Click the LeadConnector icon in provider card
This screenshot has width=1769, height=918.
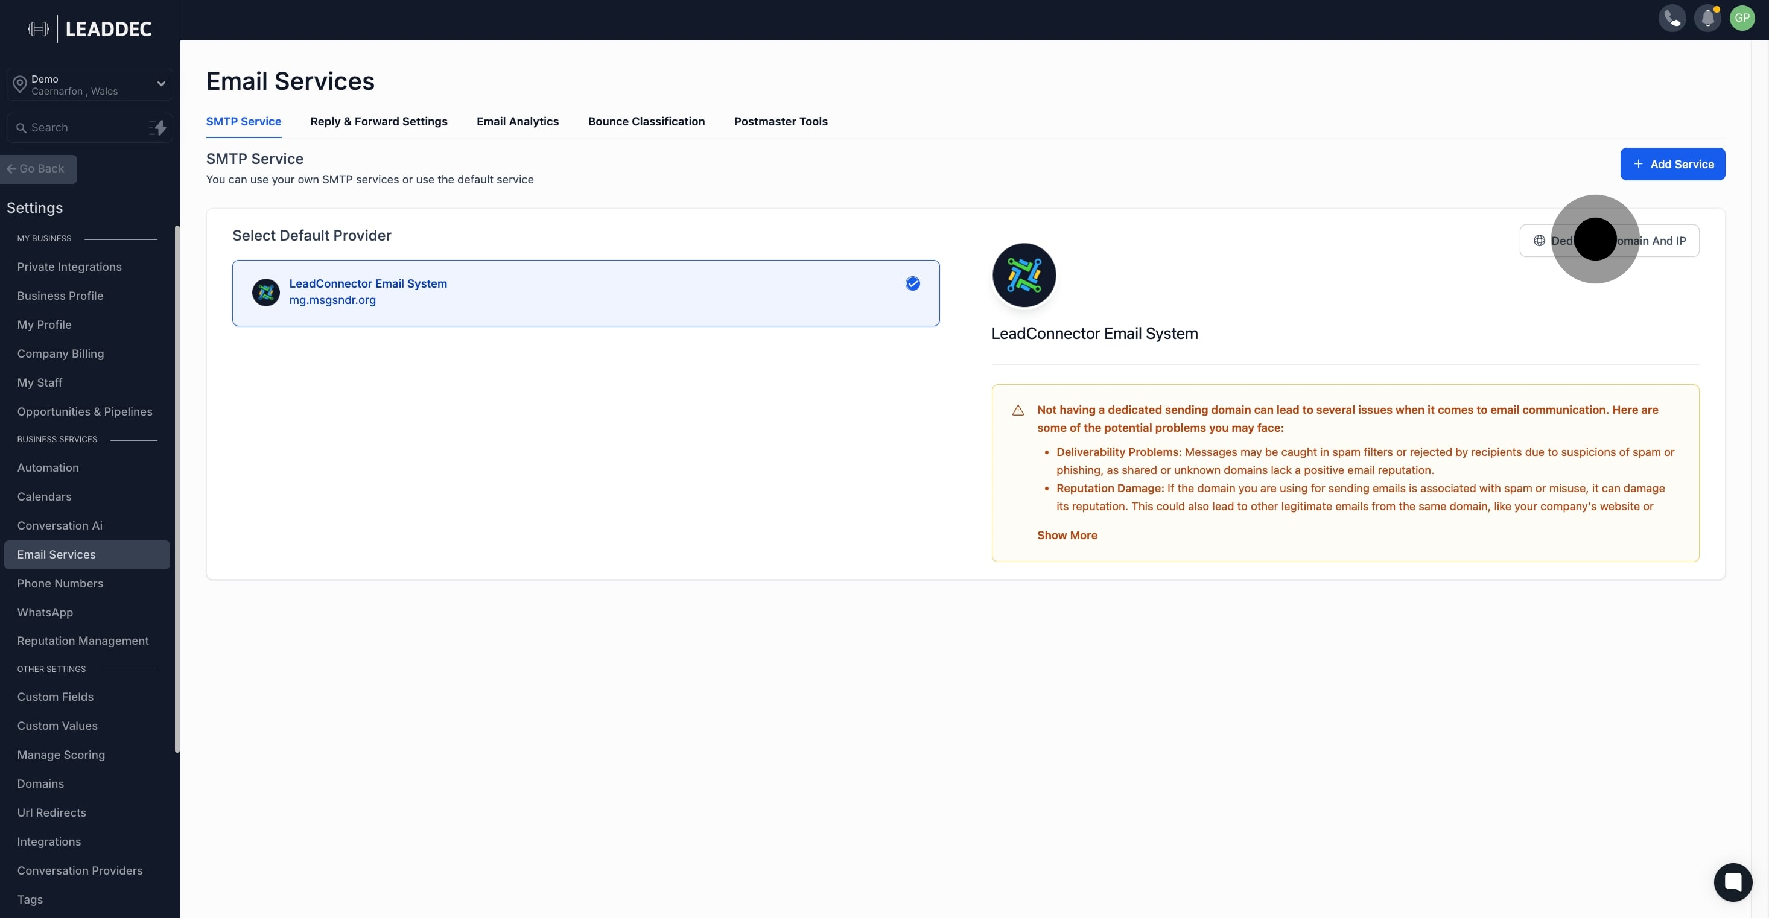coord(265,293)
